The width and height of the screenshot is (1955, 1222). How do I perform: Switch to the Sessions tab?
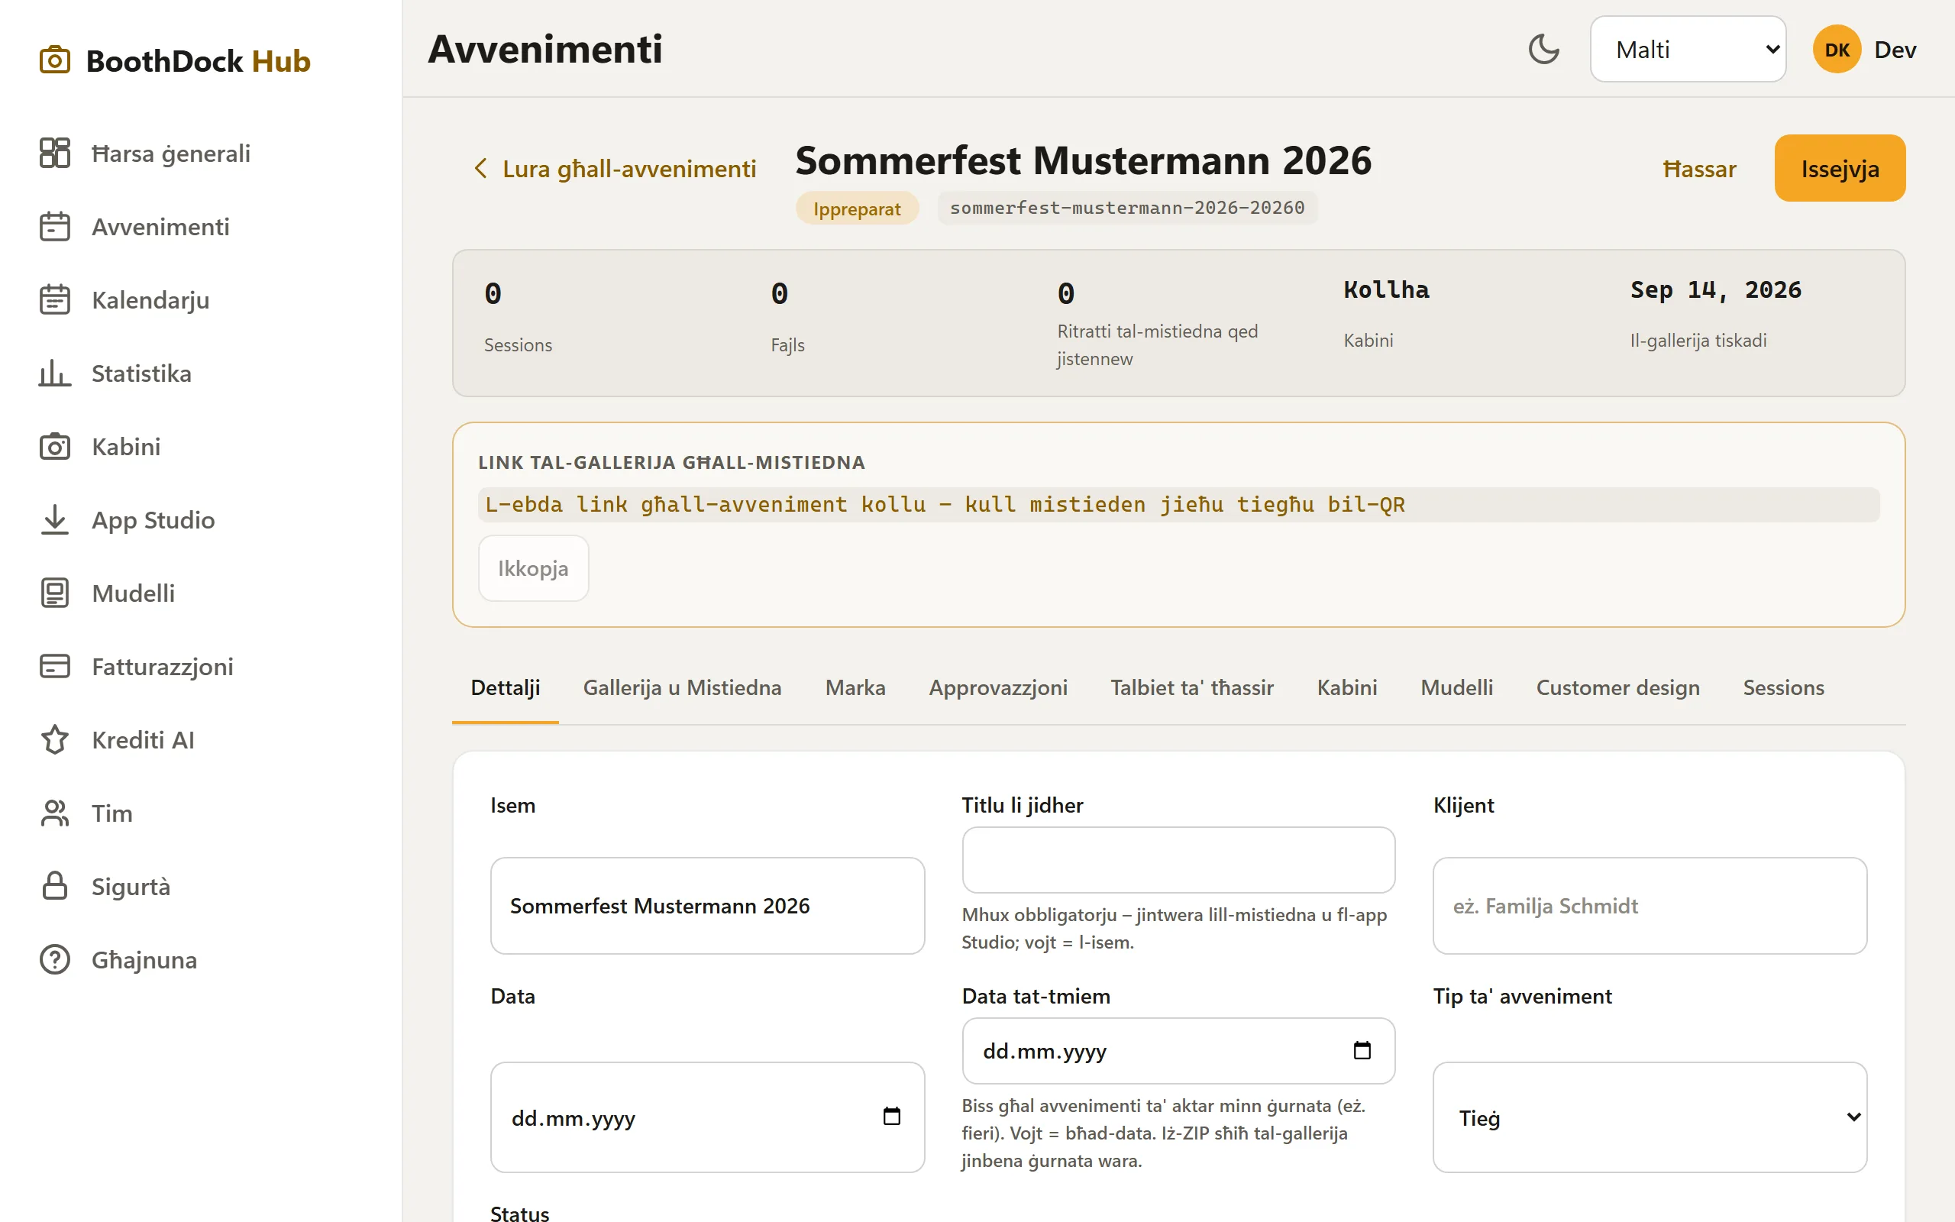point(1783,688)
